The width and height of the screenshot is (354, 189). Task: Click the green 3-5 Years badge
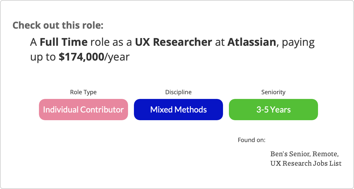tap(273, 110)
